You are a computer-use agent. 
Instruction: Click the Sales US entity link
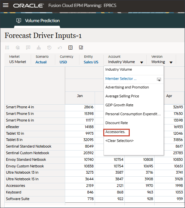click(x=91, y=62)
